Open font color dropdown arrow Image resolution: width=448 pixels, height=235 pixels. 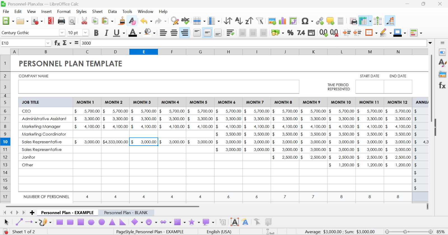140,33
